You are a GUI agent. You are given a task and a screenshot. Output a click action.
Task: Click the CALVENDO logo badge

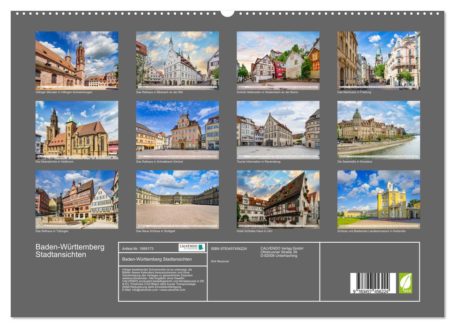pos(192,247)
